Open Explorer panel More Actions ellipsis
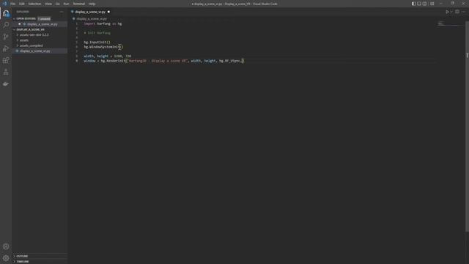This screenshot has height=264, width=469. click(x=62, y=12)
